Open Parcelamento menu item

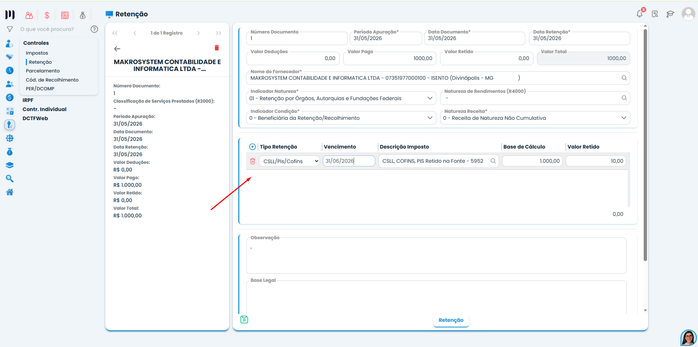pyautogui.click(x=43, y=71)
